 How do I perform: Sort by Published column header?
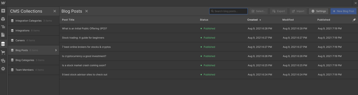pos(324,20)
